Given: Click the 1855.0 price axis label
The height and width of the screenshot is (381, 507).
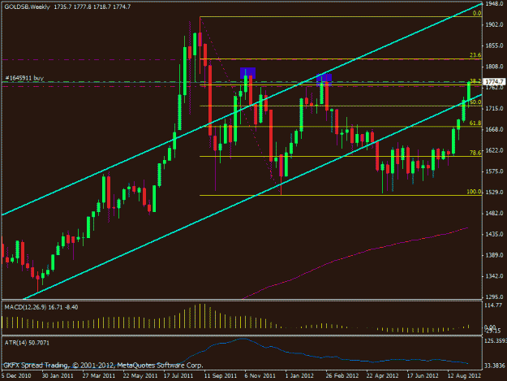Looking at the screenshot, I should [x=495, y=45].
